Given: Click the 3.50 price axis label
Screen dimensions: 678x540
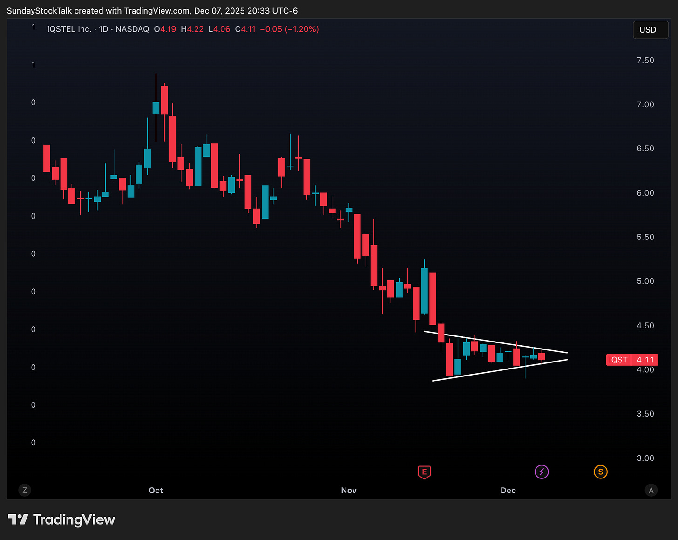Looking at the screenshot, I should (x=645, y=414).
